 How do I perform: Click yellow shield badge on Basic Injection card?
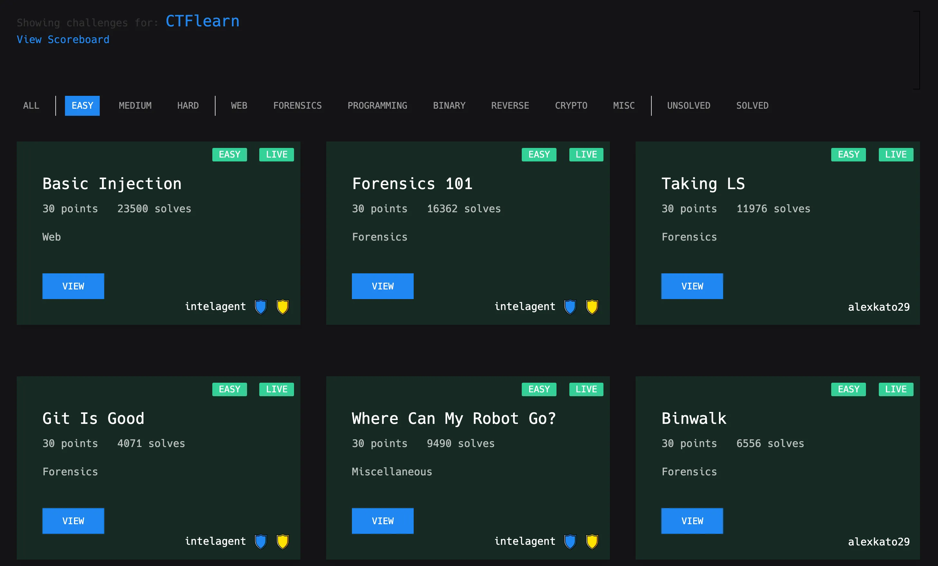click(x=282, y=307)
